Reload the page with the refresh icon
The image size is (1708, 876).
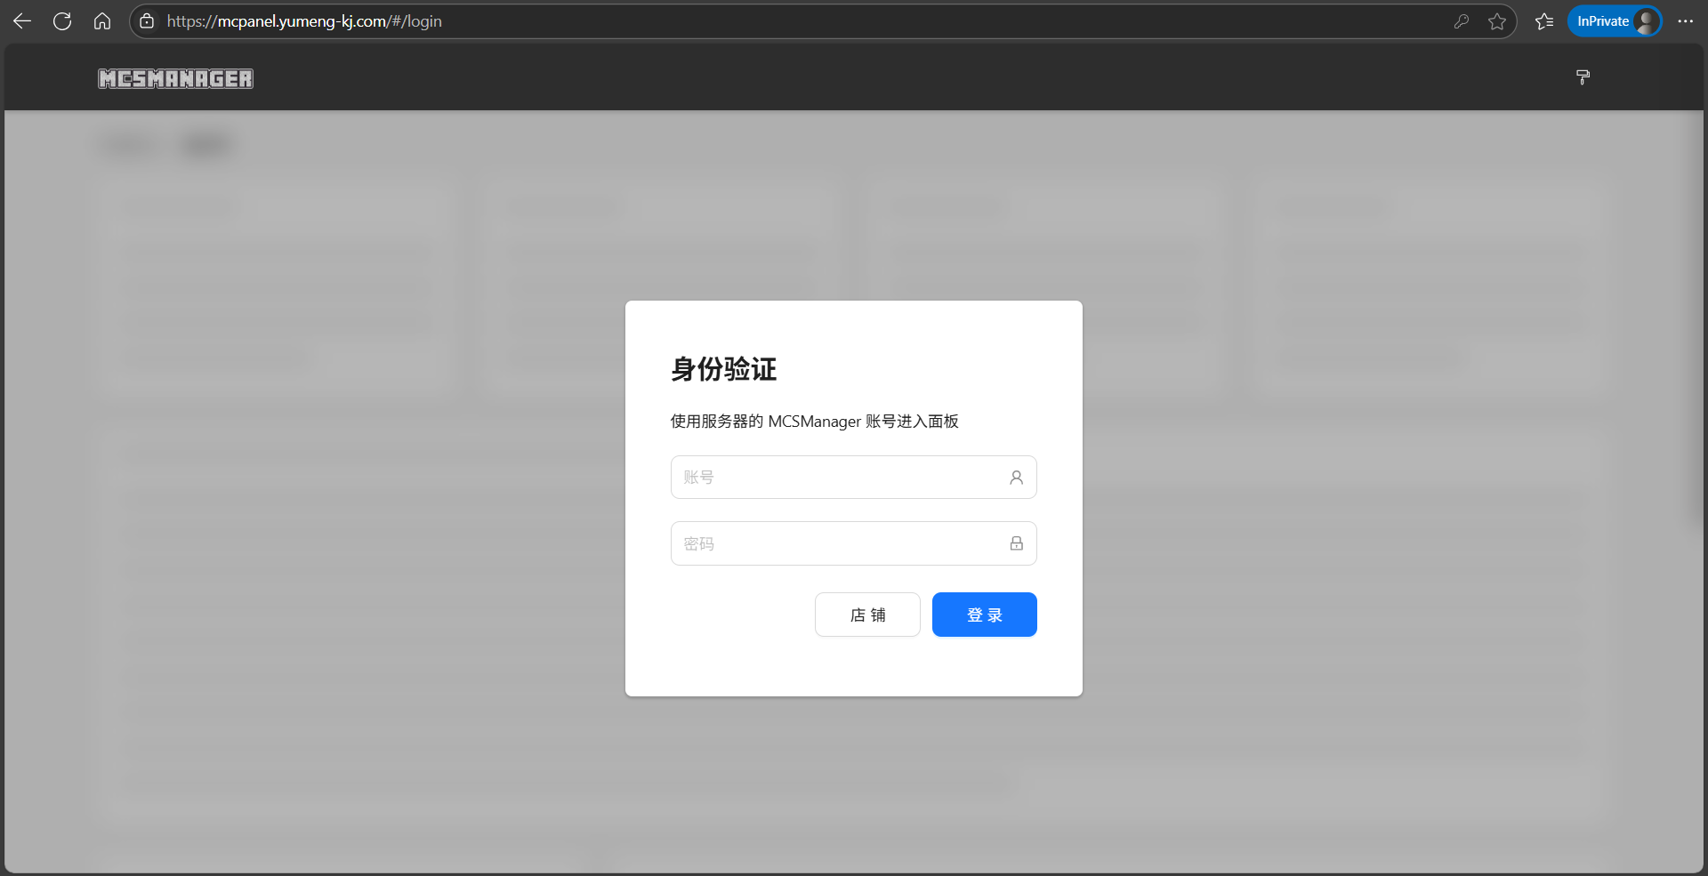[62, 21]
